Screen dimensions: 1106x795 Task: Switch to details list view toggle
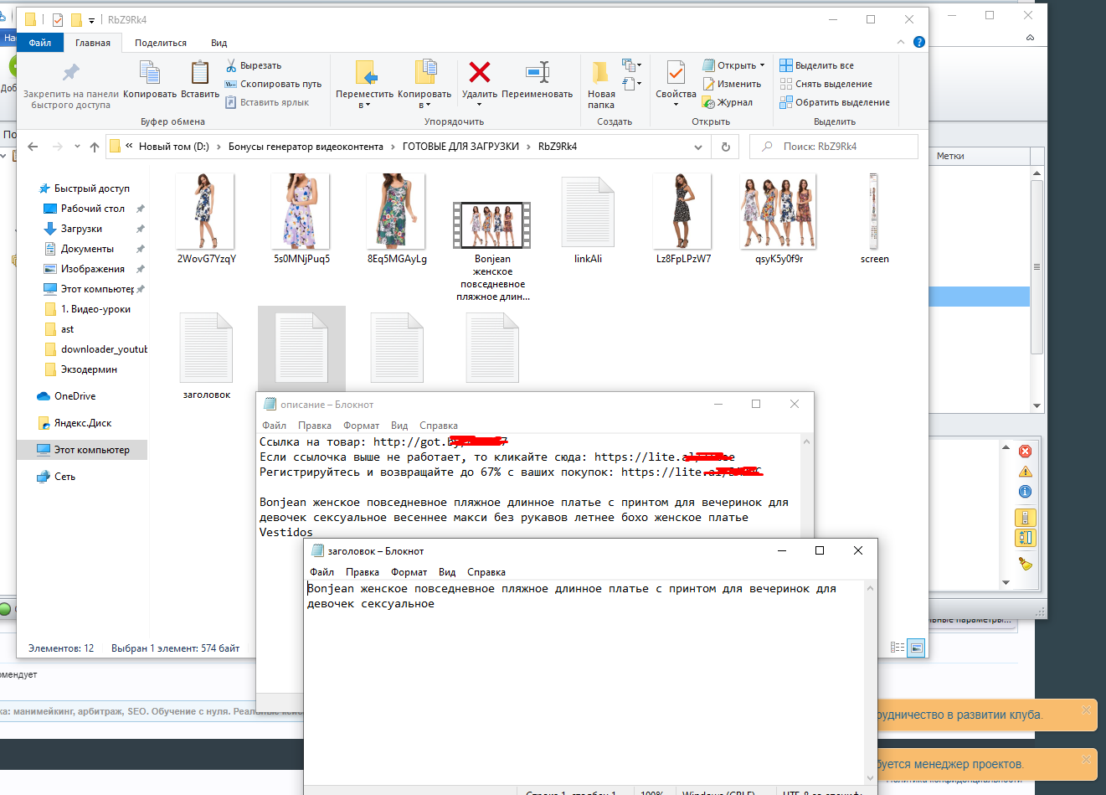(x=898, y=648)
